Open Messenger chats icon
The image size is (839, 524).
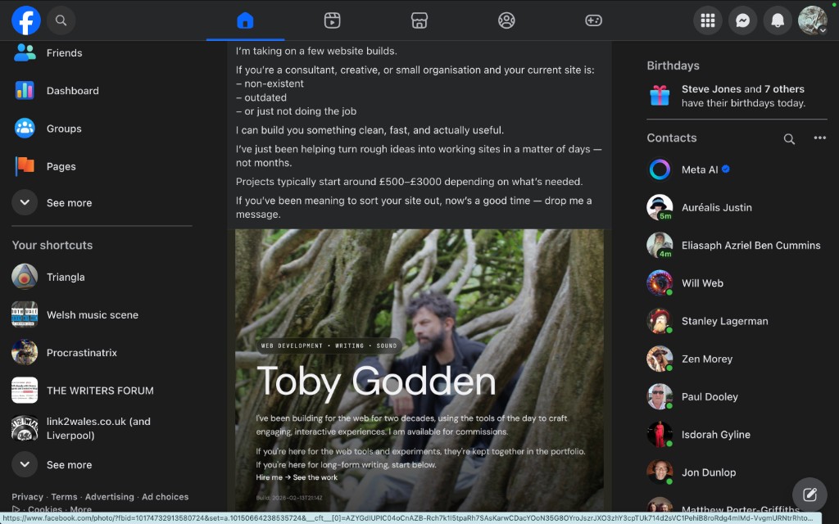743,20
